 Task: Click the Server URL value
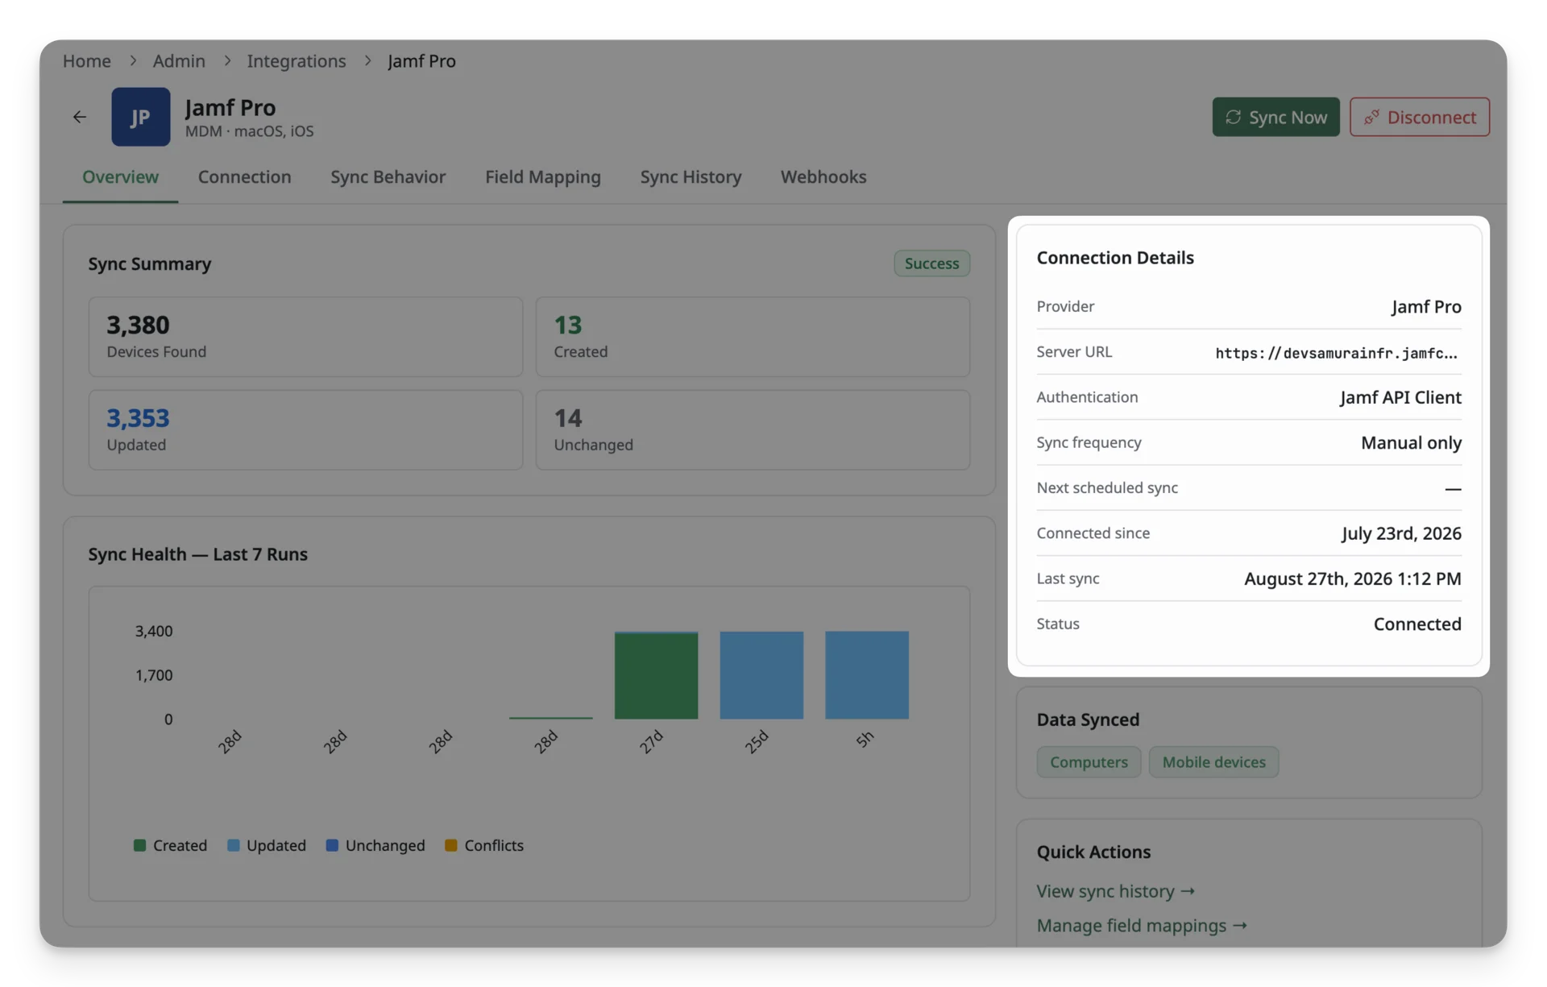coord(1337,353)
